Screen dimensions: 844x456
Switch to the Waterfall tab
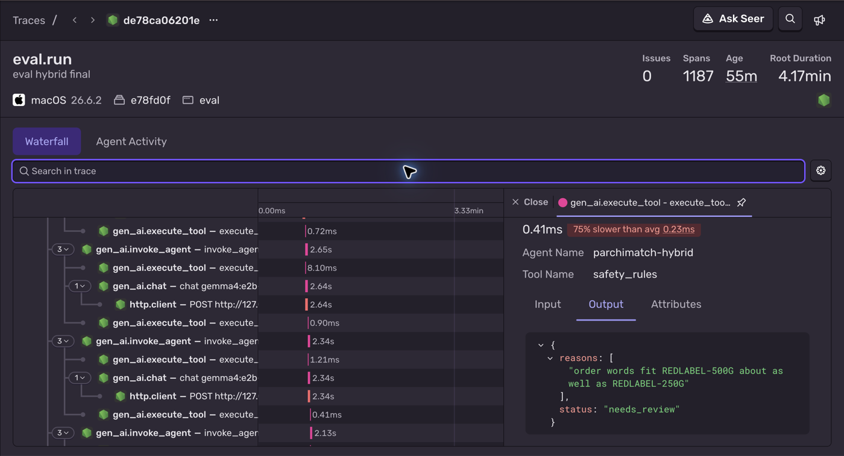point(46,142)
